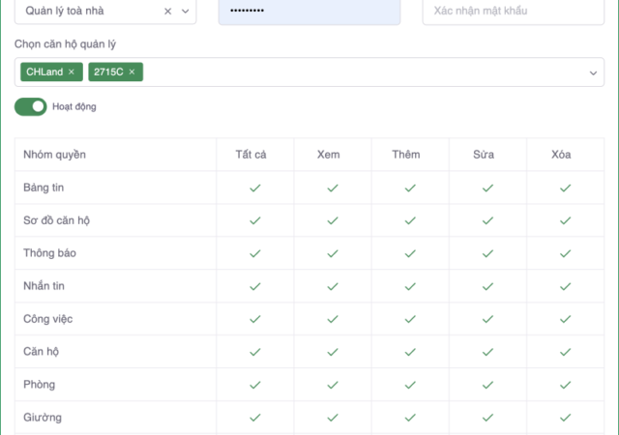619x435 pixels.
Task: Click the Xác nhận mật khẩu field
Action: tap(513, 12)
